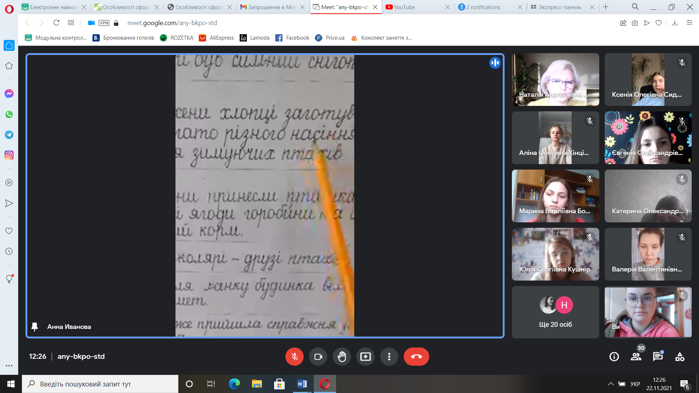Viewport: 699px width, 393px height.
Task: Unmute the microphone in Meet
Action: [x=294, y=357]
